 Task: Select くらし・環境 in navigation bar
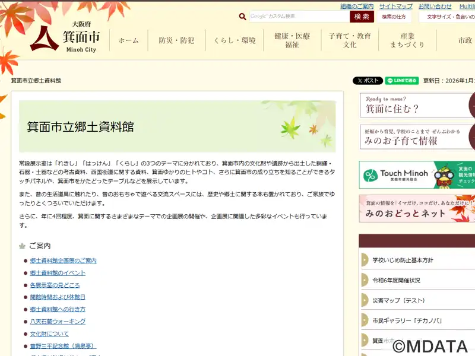[x=235, y=40]
